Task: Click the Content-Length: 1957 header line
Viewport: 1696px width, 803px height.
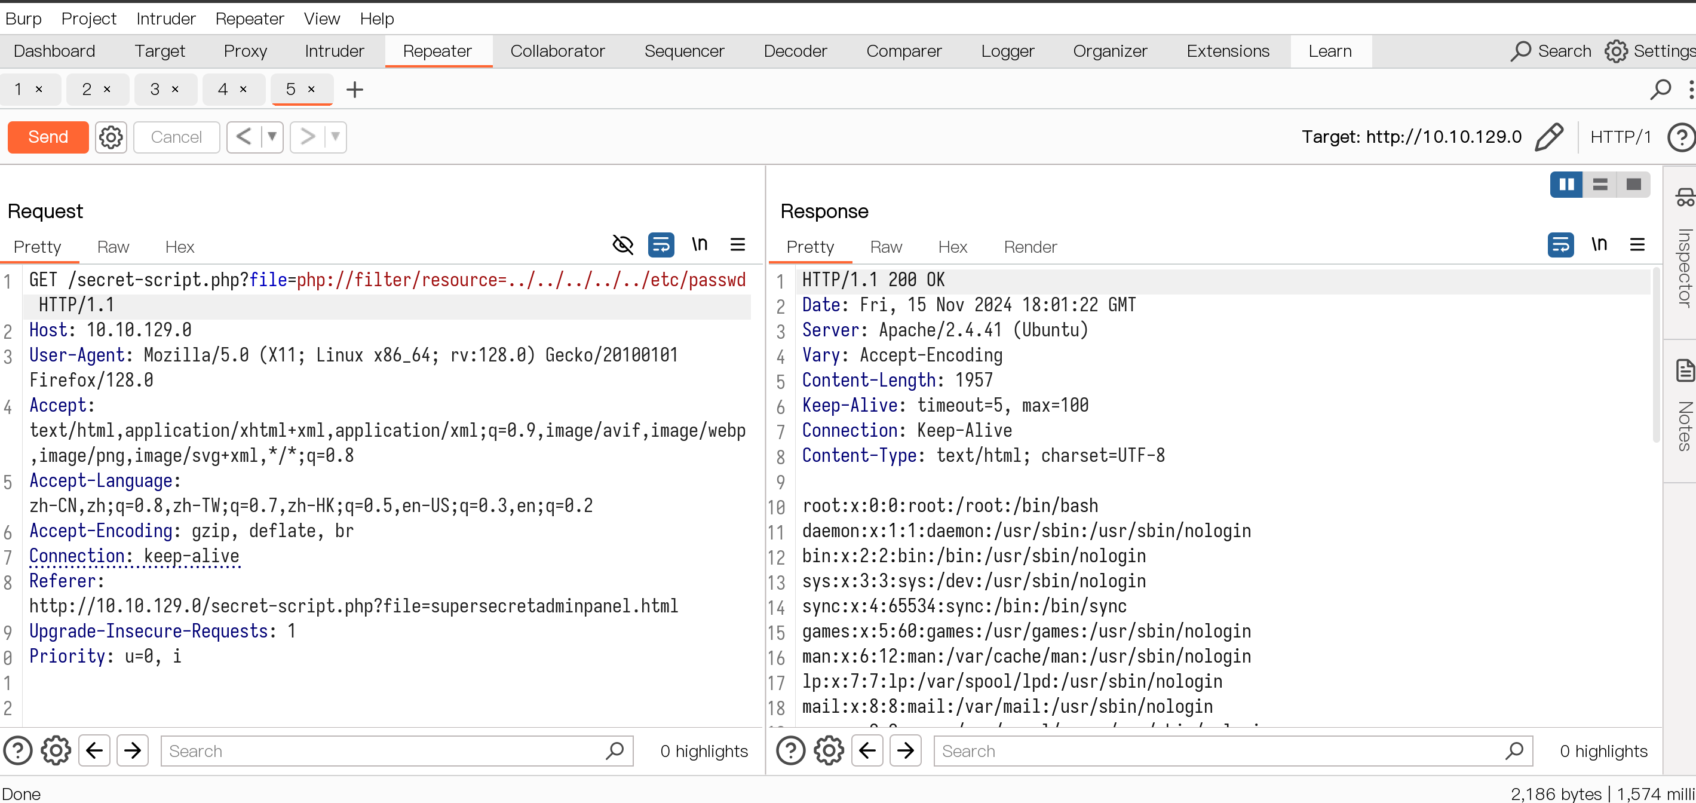Action: tap(897, 380)
